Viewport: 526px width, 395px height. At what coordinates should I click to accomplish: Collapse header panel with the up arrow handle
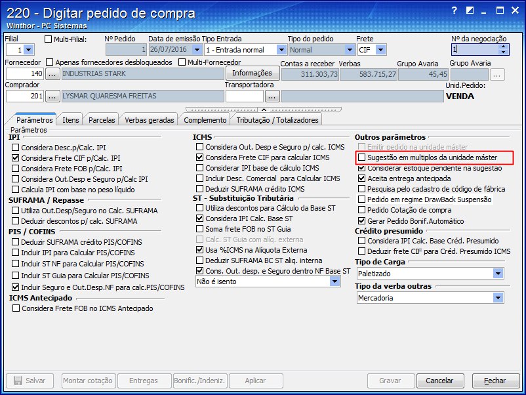tap(264, 110)
